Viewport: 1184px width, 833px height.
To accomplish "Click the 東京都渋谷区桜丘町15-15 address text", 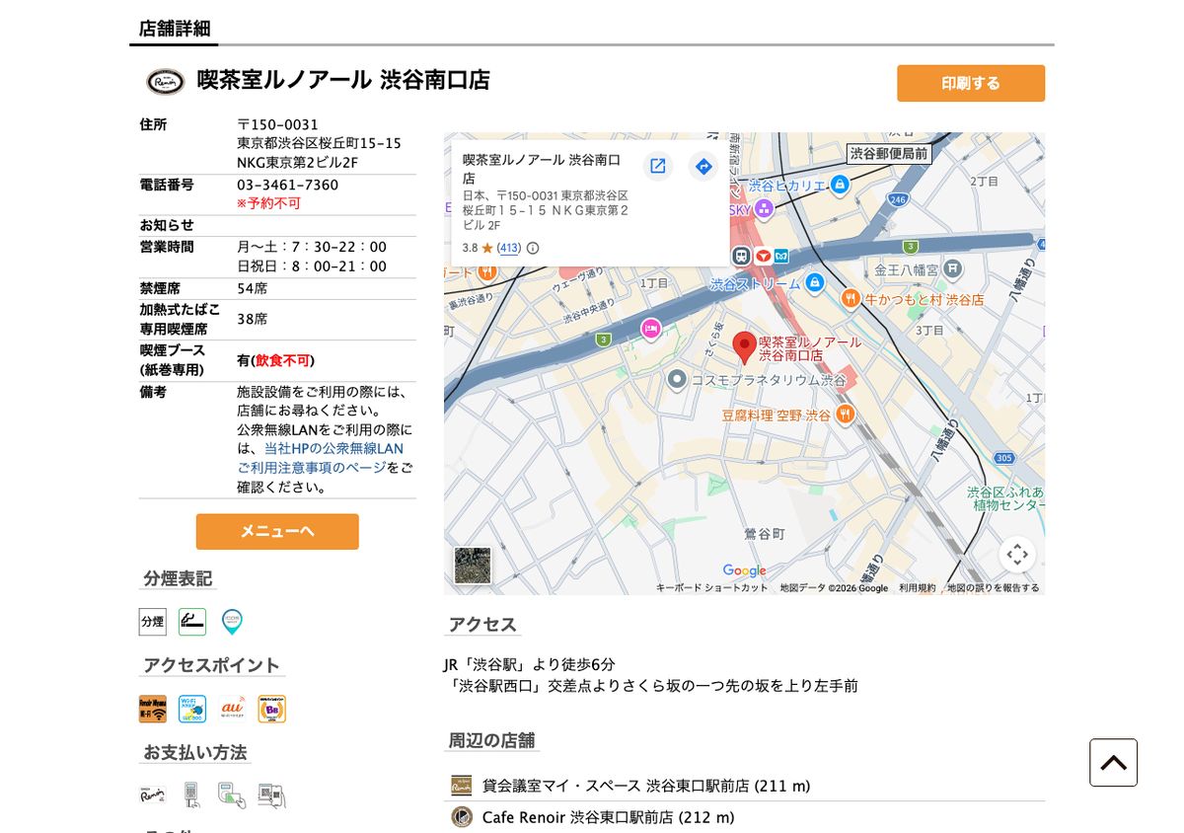I will (x=319, y=143).
